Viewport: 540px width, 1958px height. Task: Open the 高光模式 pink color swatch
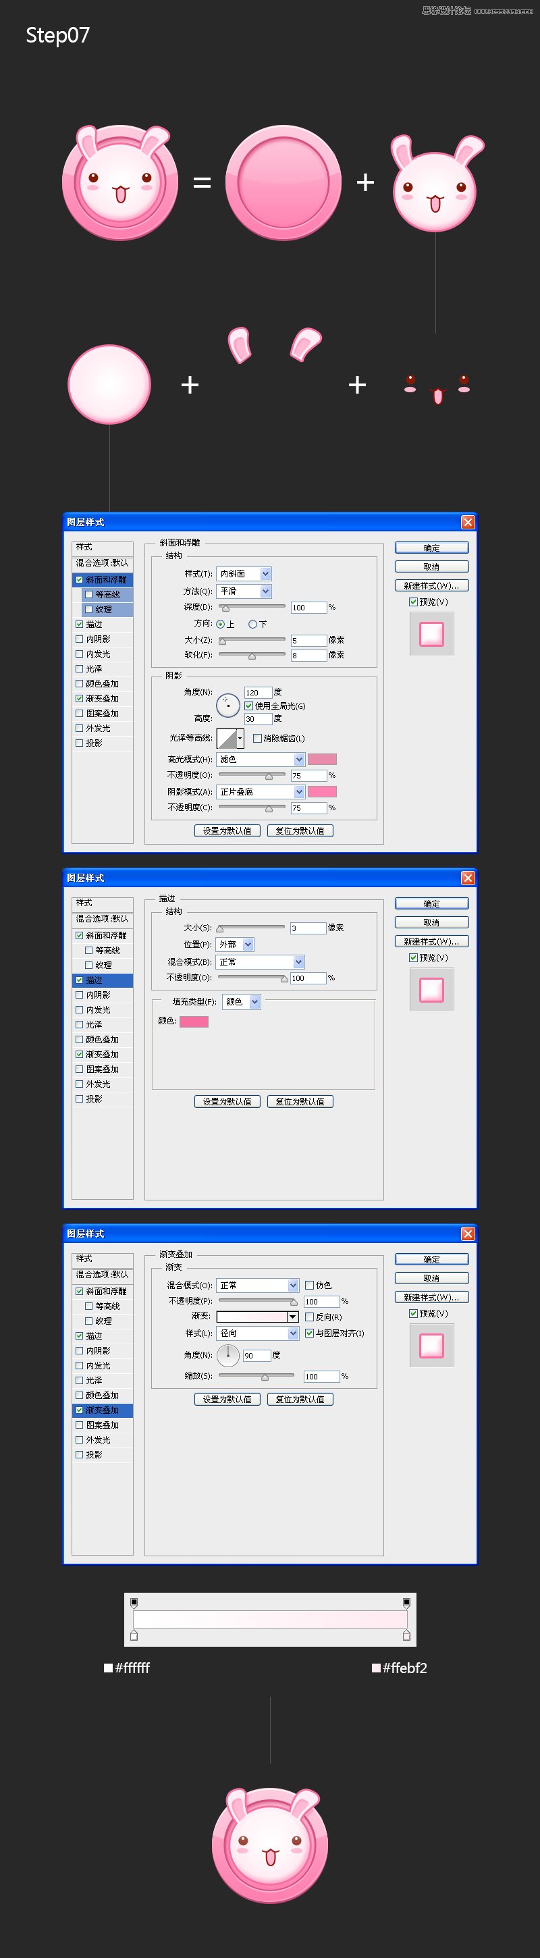[x=322, y=760]
